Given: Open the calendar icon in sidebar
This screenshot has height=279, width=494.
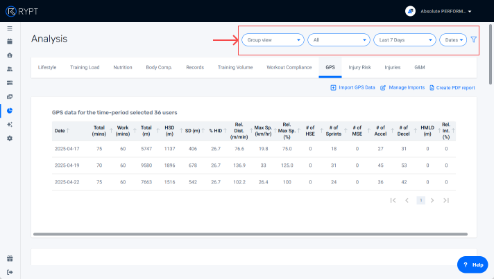Looking at the screenshot, I should (10, 42).
